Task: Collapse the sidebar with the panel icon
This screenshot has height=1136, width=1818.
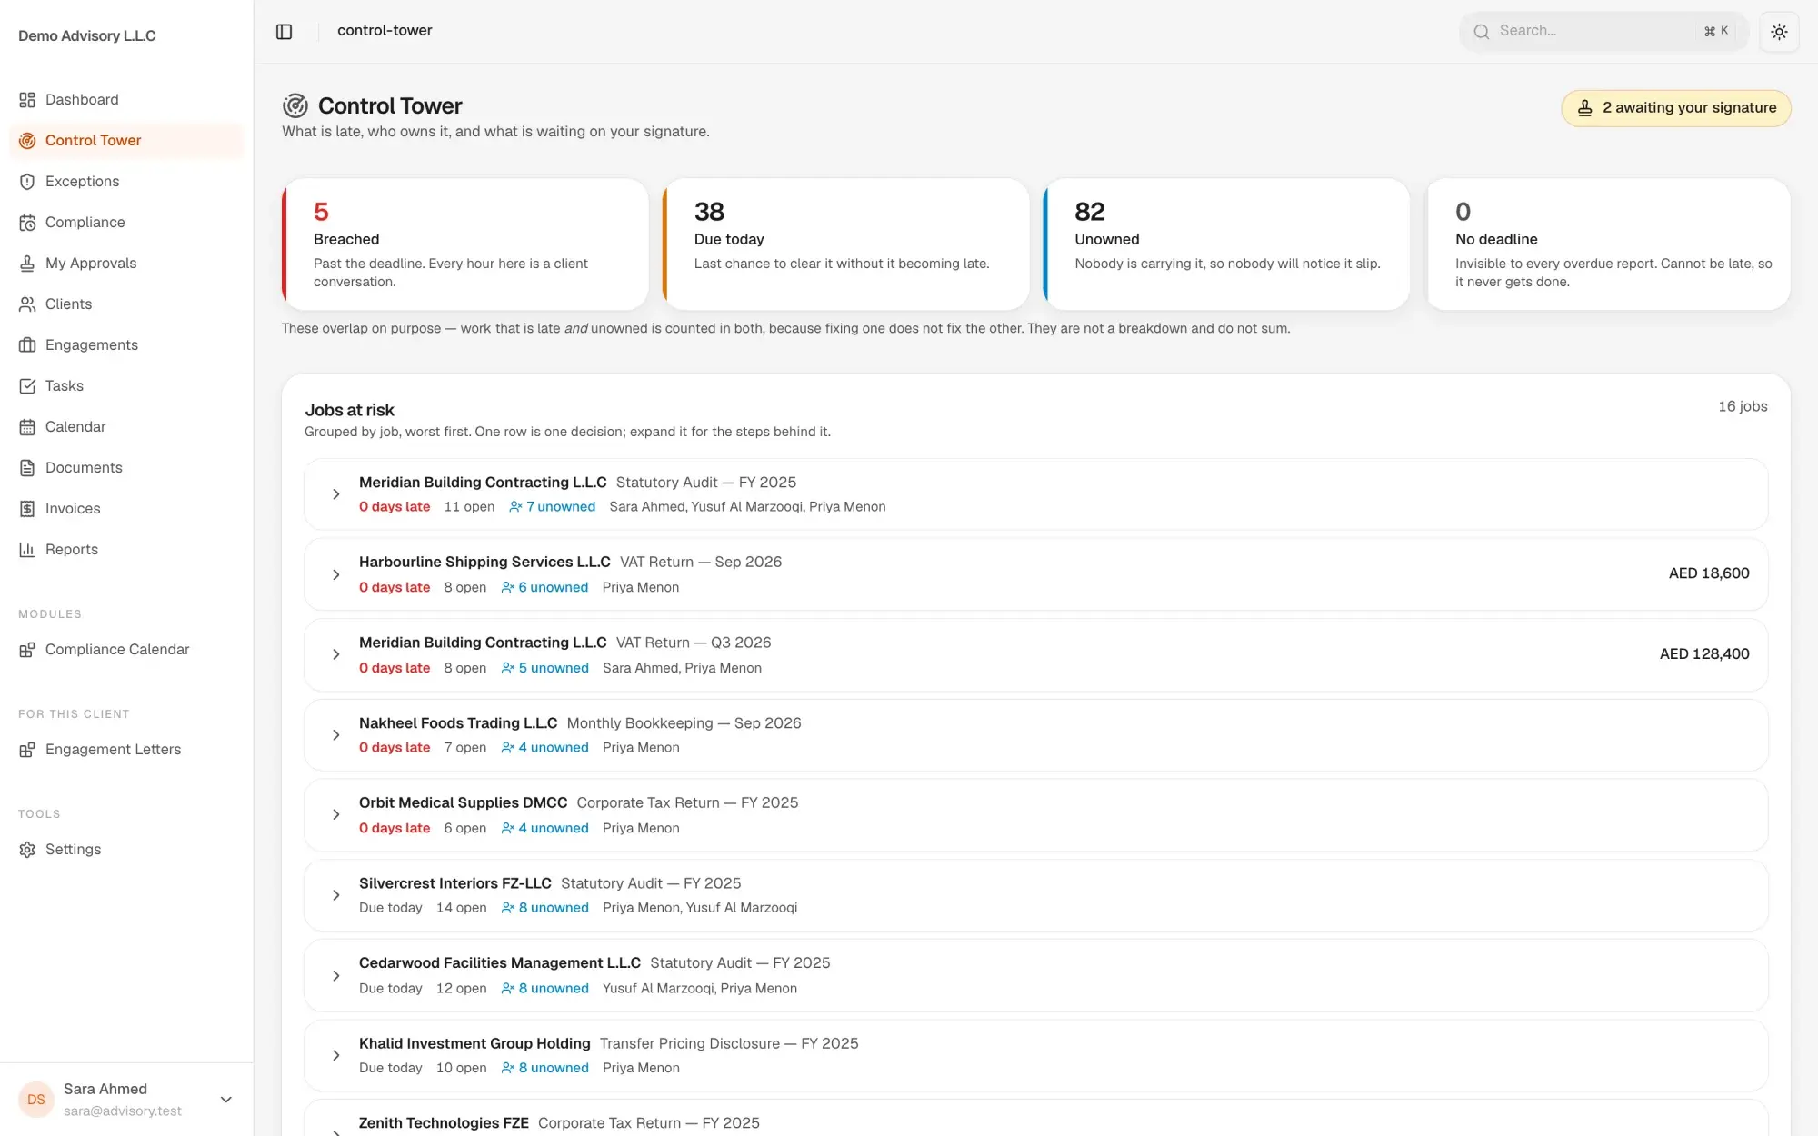Action: (285, 32)
